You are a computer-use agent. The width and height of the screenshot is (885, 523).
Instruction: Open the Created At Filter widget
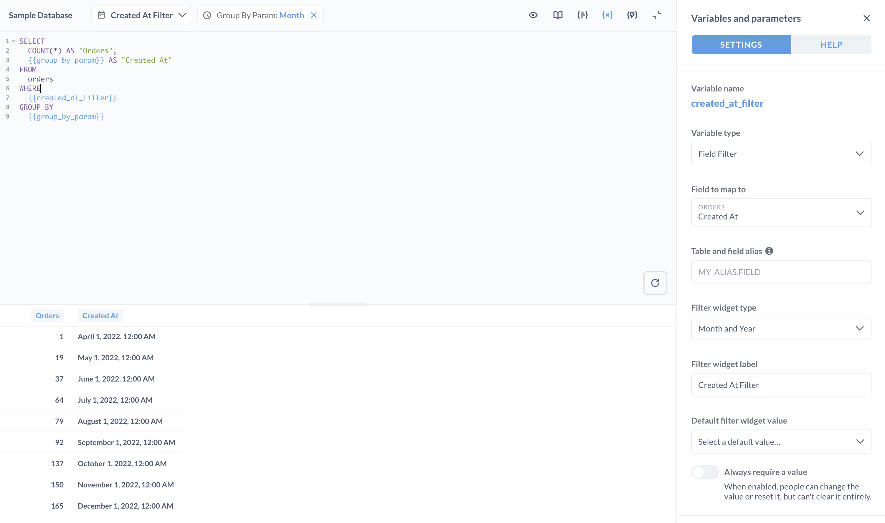(141, 15)
